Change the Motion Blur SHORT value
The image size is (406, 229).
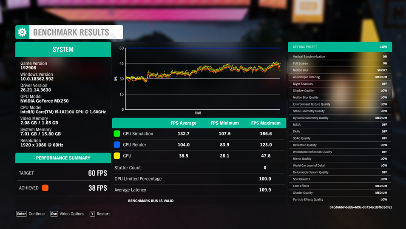pos(382,70)
